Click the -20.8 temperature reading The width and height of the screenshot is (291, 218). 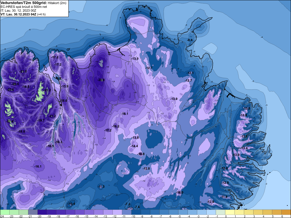(101, 80)
